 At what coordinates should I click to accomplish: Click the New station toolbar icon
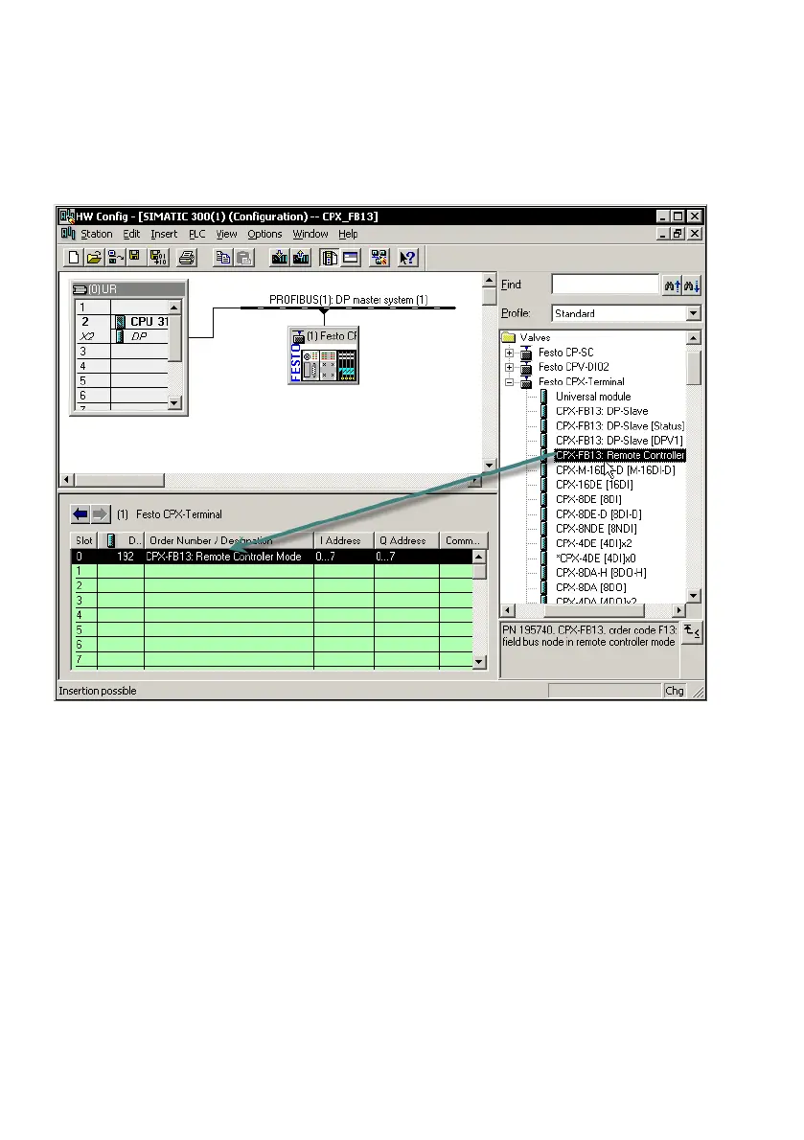click(x=74, y=258)
